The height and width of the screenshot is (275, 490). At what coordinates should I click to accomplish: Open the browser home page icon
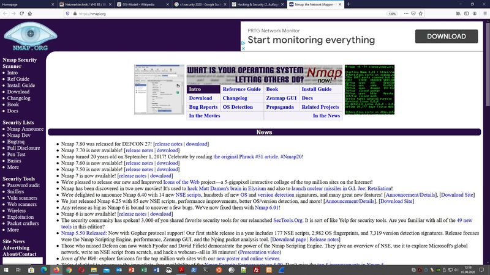[x=29, y=13]
